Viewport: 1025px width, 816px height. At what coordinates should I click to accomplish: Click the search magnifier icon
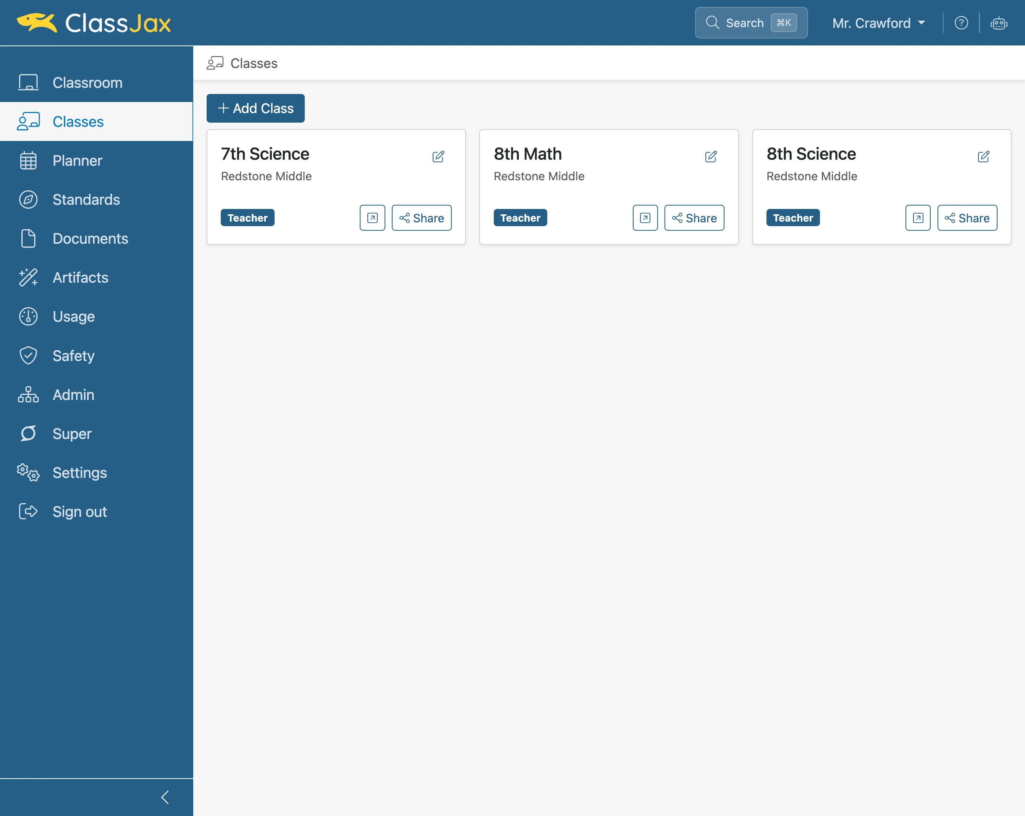[712, 23]
